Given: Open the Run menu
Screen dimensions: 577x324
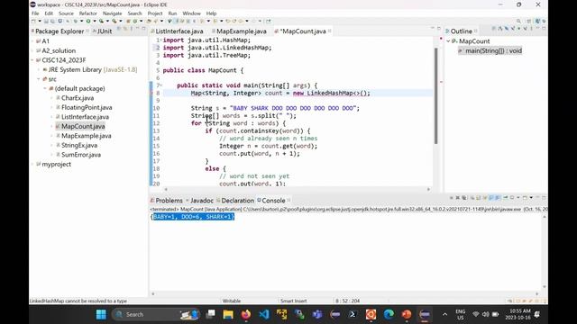Looking at the screenshot, I should [172, 13].
